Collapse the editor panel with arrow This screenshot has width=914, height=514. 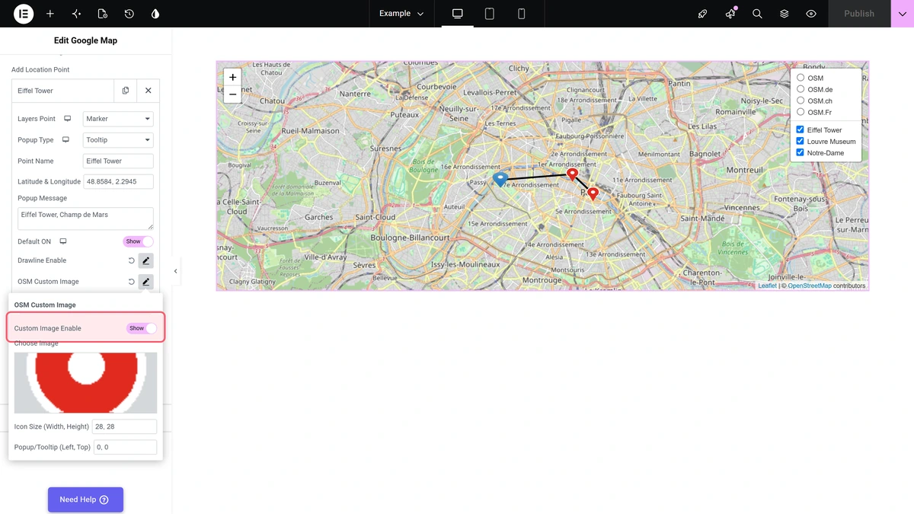click(x=176, y=271)
